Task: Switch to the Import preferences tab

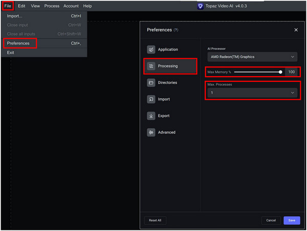Action: pyautogui.click(x=170, y=99)
